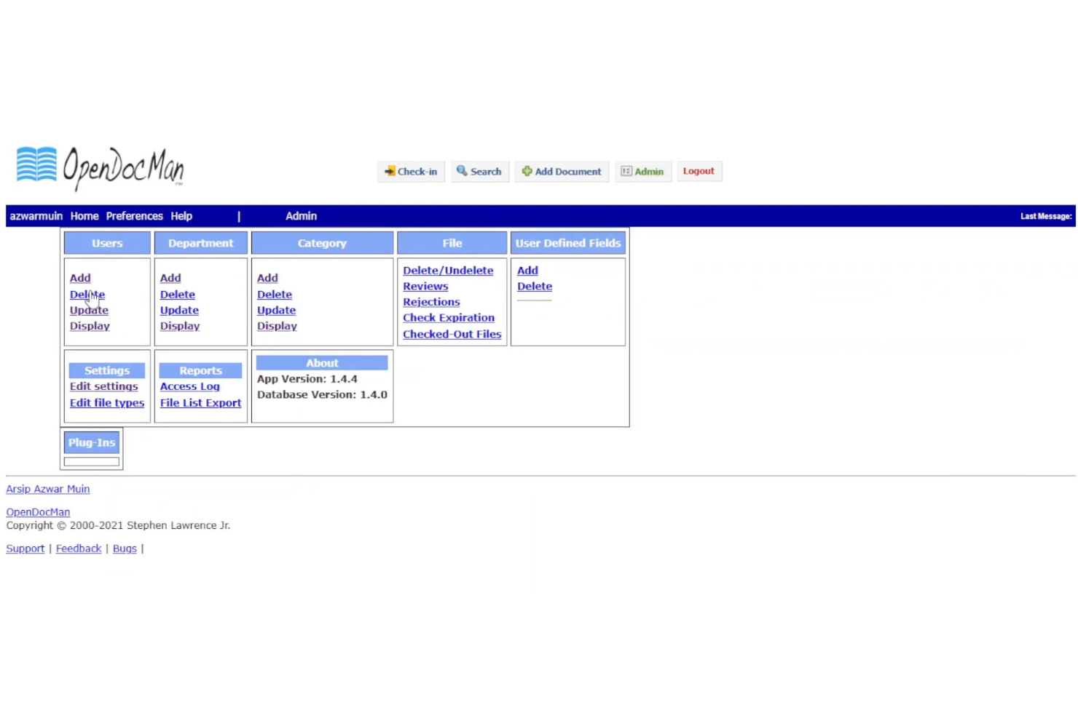Click the Check-in arrow icon
The width and height of the screenshot is (1078, 718).
coord(390,171)
